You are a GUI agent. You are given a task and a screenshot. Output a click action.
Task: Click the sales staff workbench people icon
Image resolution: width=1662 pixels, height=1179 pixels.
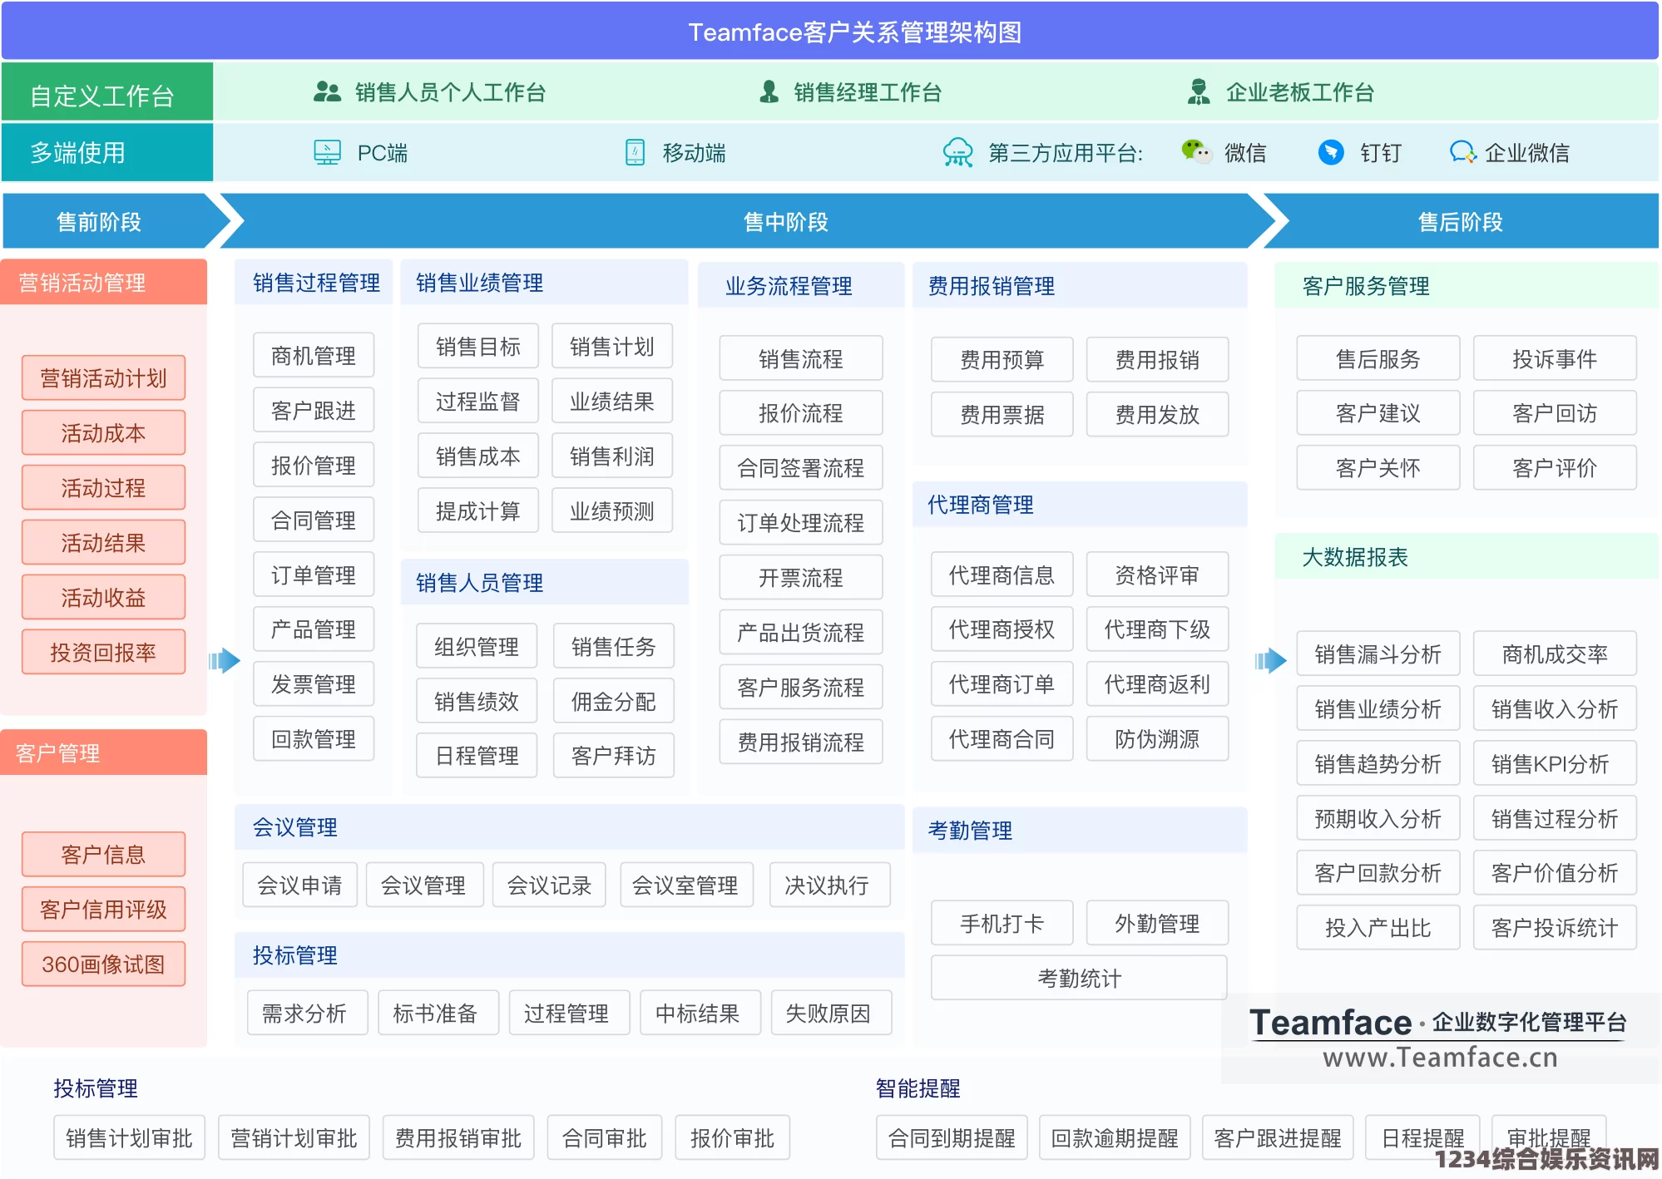(327, 91)
